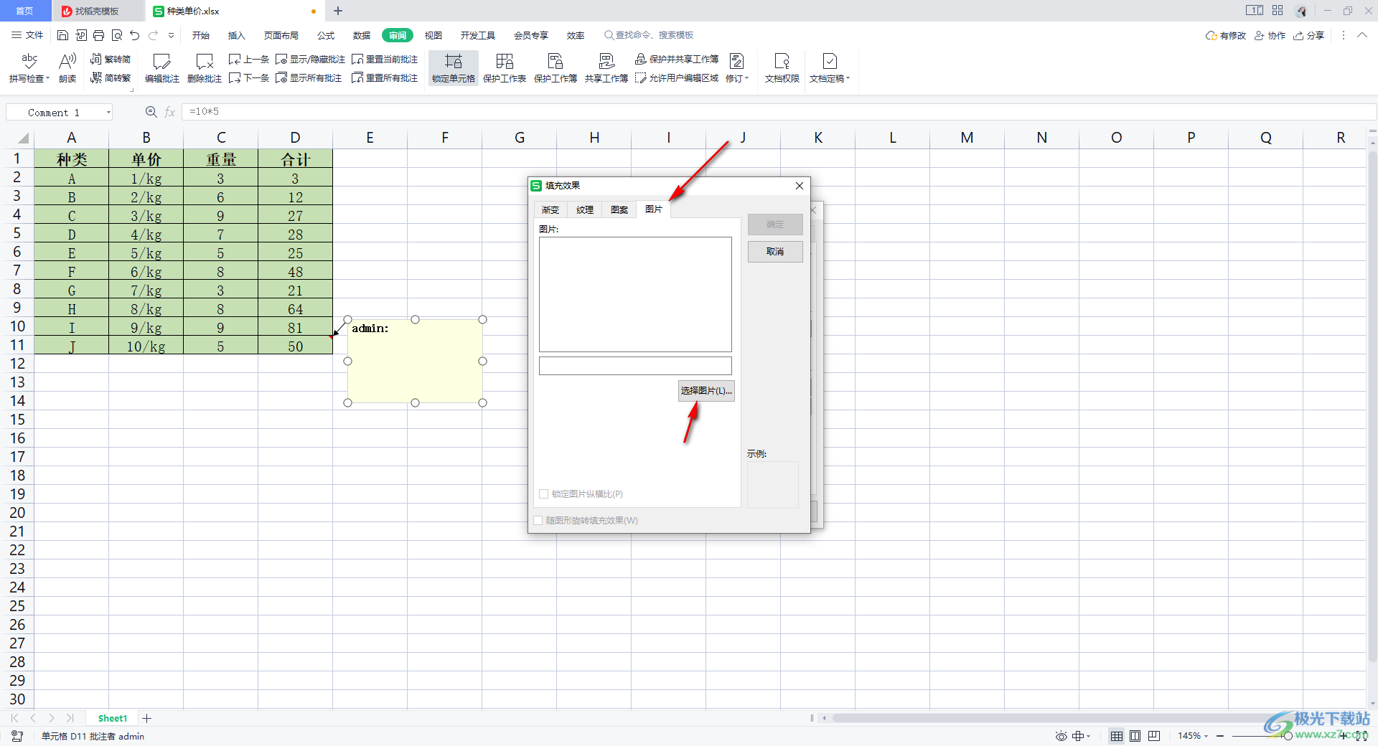Image resolution: width=1378 pixels, height=746 pixels.
Task: Click Edit Comment (编辑批注)
Action: (x=162, y=68)
